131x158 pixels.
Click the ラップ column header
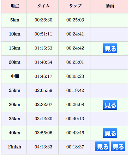pyautogui.click(x=75, y=6)
